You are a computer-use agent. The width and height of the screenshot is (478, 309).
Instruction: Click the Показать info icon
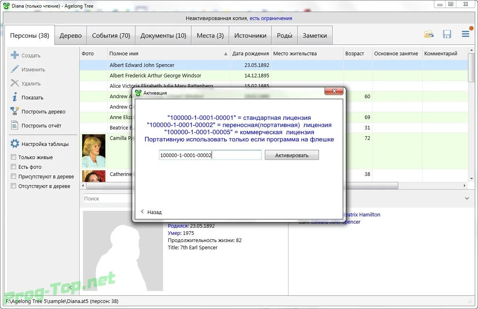click(15, 97)
